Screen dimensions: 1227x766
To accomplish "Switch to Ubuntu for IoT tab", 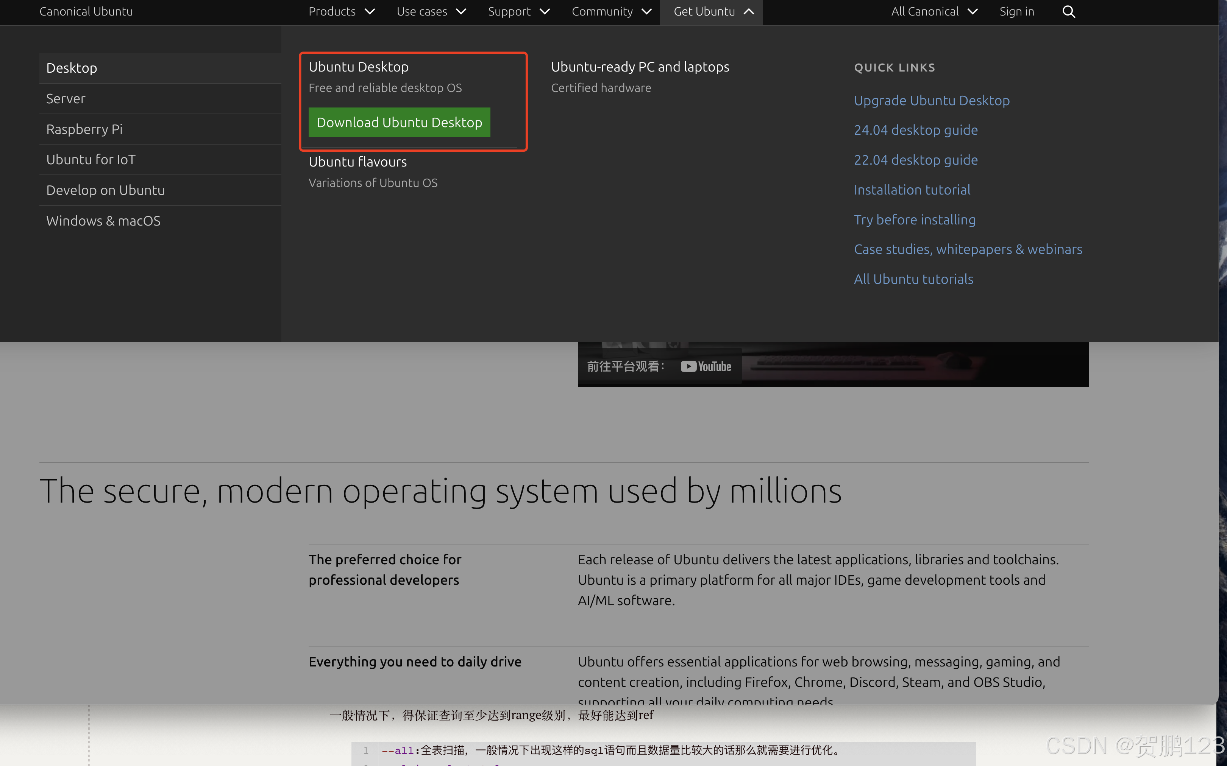I will coord(91,160).
